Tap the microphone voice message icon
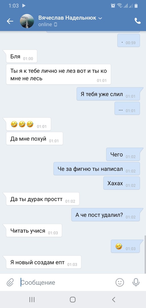 pos(136,282)
